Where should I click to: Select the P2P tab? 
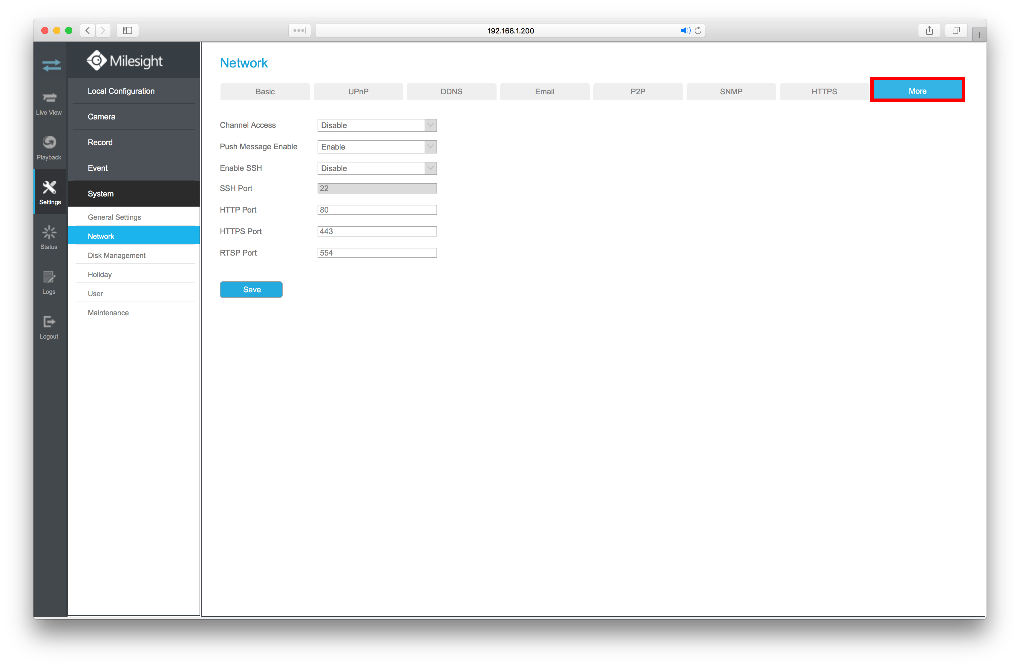[x=637, y=91]
